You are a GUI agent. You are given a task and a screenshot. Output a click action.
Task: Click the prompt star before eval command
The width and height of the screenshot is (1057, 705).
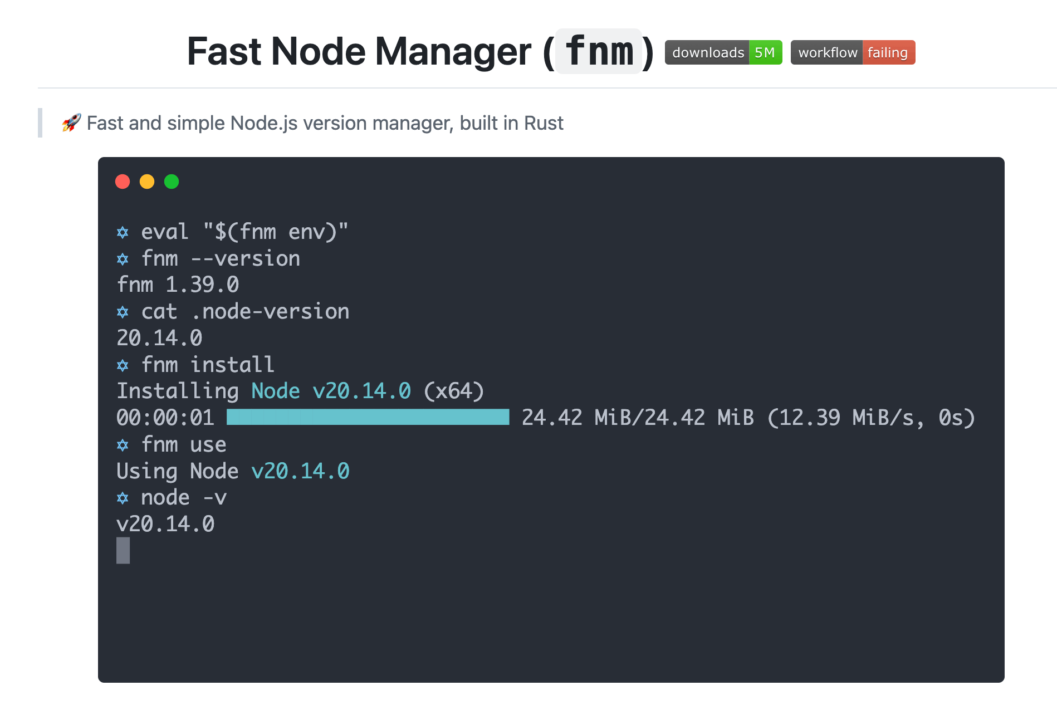pyautogui.click(x=123, y=232)
